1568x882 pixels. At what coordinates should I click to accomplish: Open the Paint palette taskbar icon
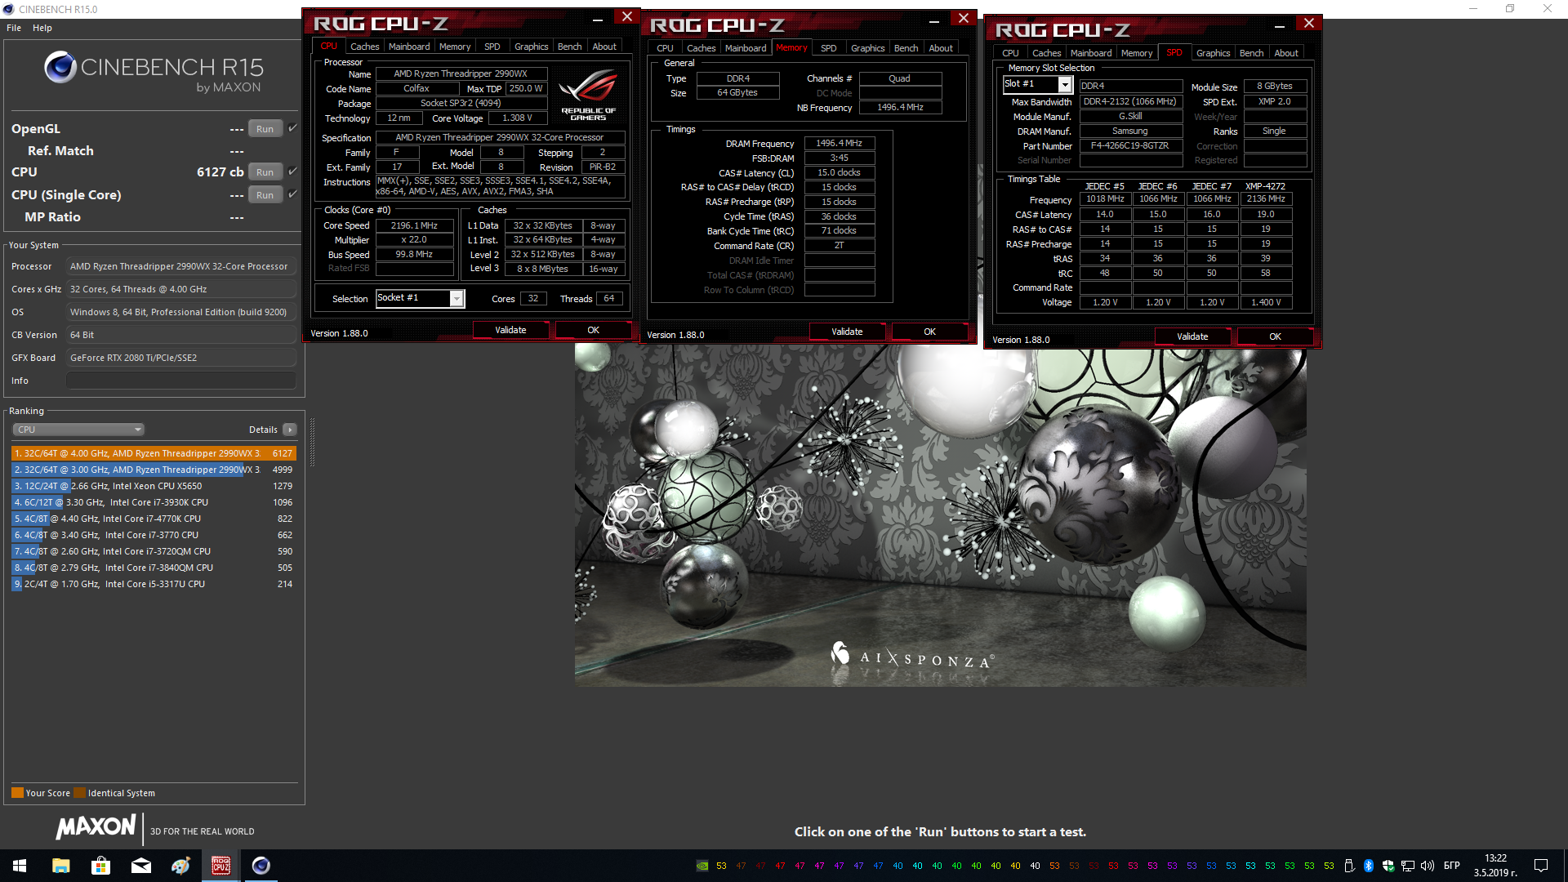pyautogui.click(x=180, y=866)
